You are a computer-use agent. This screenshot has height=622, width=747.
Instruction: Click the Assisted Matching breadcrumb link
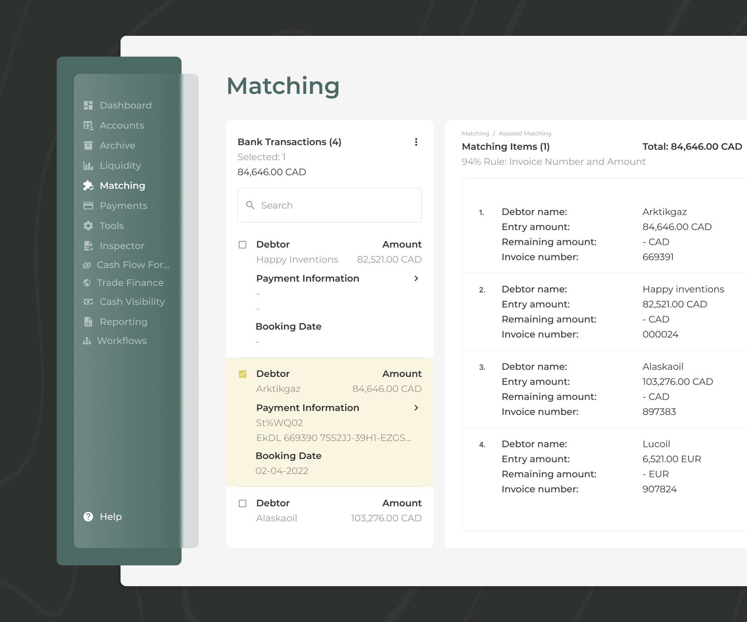[525, 133]
